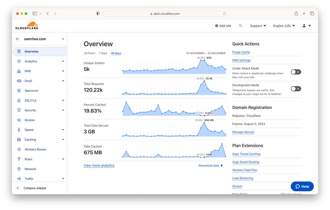Expand the Traffic sidebar section
330x210 pixels.
pos(63,179)
